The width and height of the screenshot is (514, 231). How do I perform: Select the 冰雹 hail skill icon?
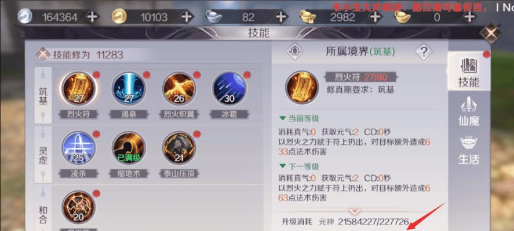(x=229, y=88)
